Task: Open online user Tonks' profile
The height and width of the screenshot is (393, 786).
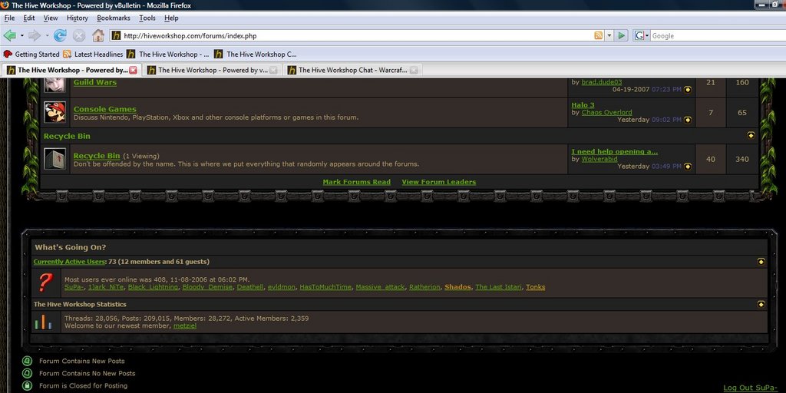Action: (535, 287)
